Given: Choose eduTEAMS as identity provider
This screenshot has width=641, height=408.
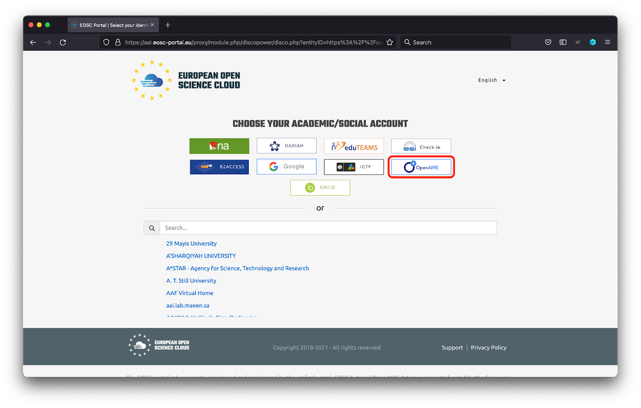Looking at the screenshot, I should pyautogui.click(x=354, y=146).
